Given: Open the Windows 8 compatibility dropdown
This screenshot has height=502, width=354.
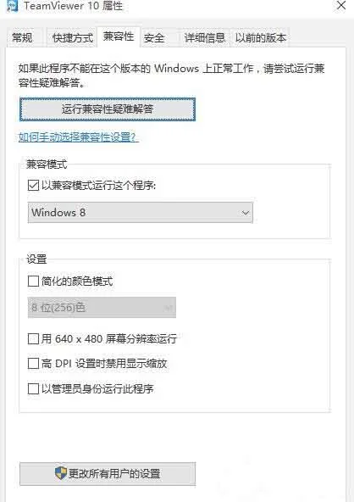Looking at the screenshot, I should click(x=140, y=212).
